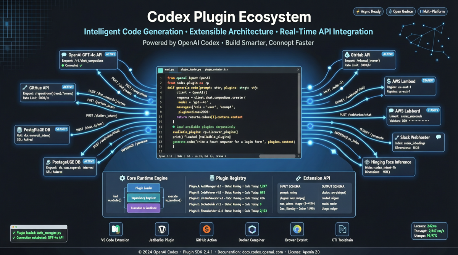458x255 pixels.
Task: Click the 'PUST /webhorkes/chat' connector label
Action: tap(356, 115)
